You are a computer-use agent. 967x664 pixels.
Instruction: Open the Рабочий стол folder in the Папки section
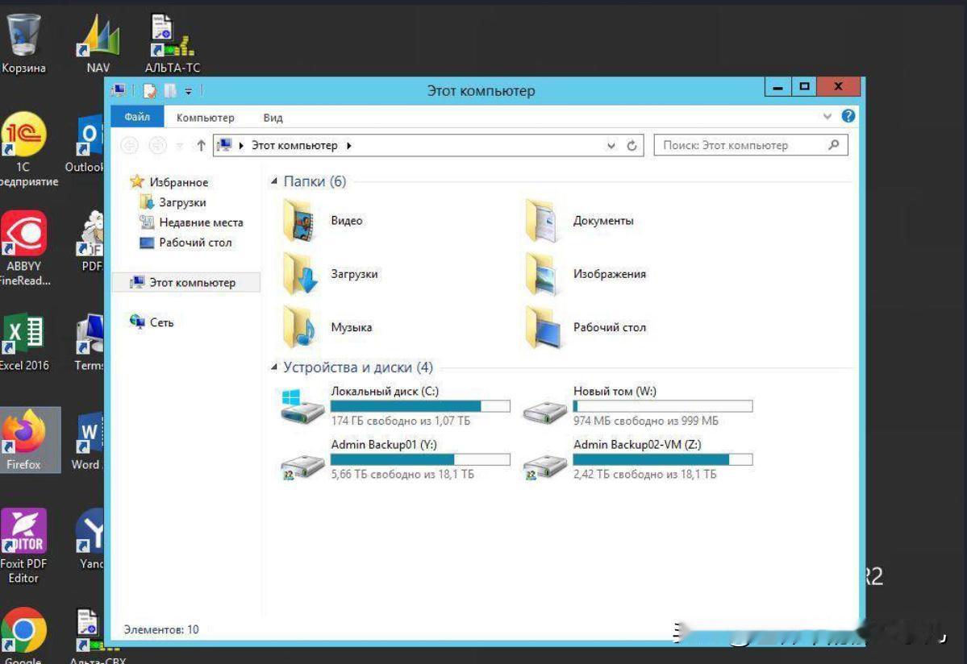(586, 328)
